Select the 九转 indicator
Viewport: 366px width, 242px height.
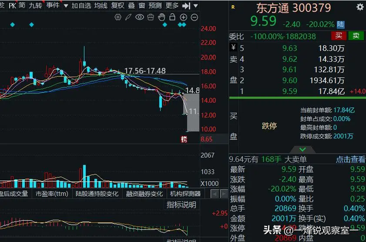pos(35,5)
